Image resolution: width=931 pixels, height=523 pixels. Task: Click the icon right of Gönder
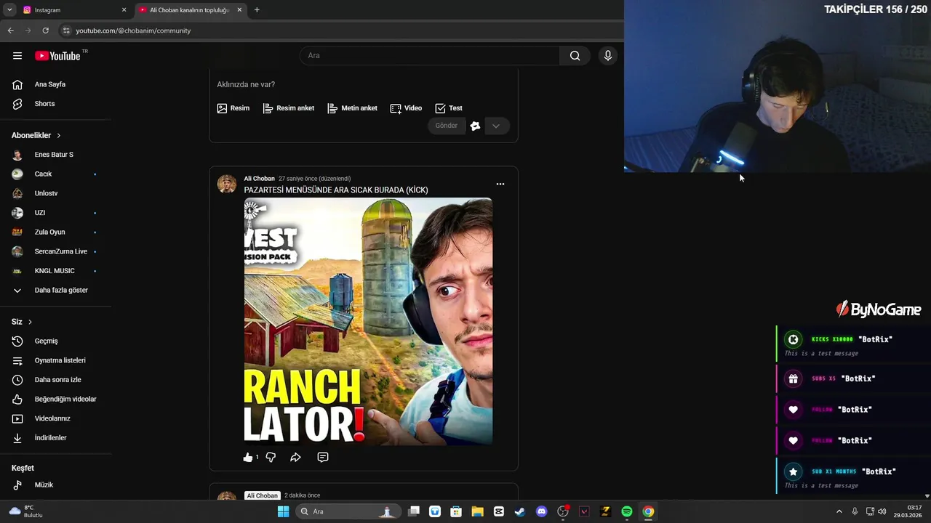(x=475, y=126)
